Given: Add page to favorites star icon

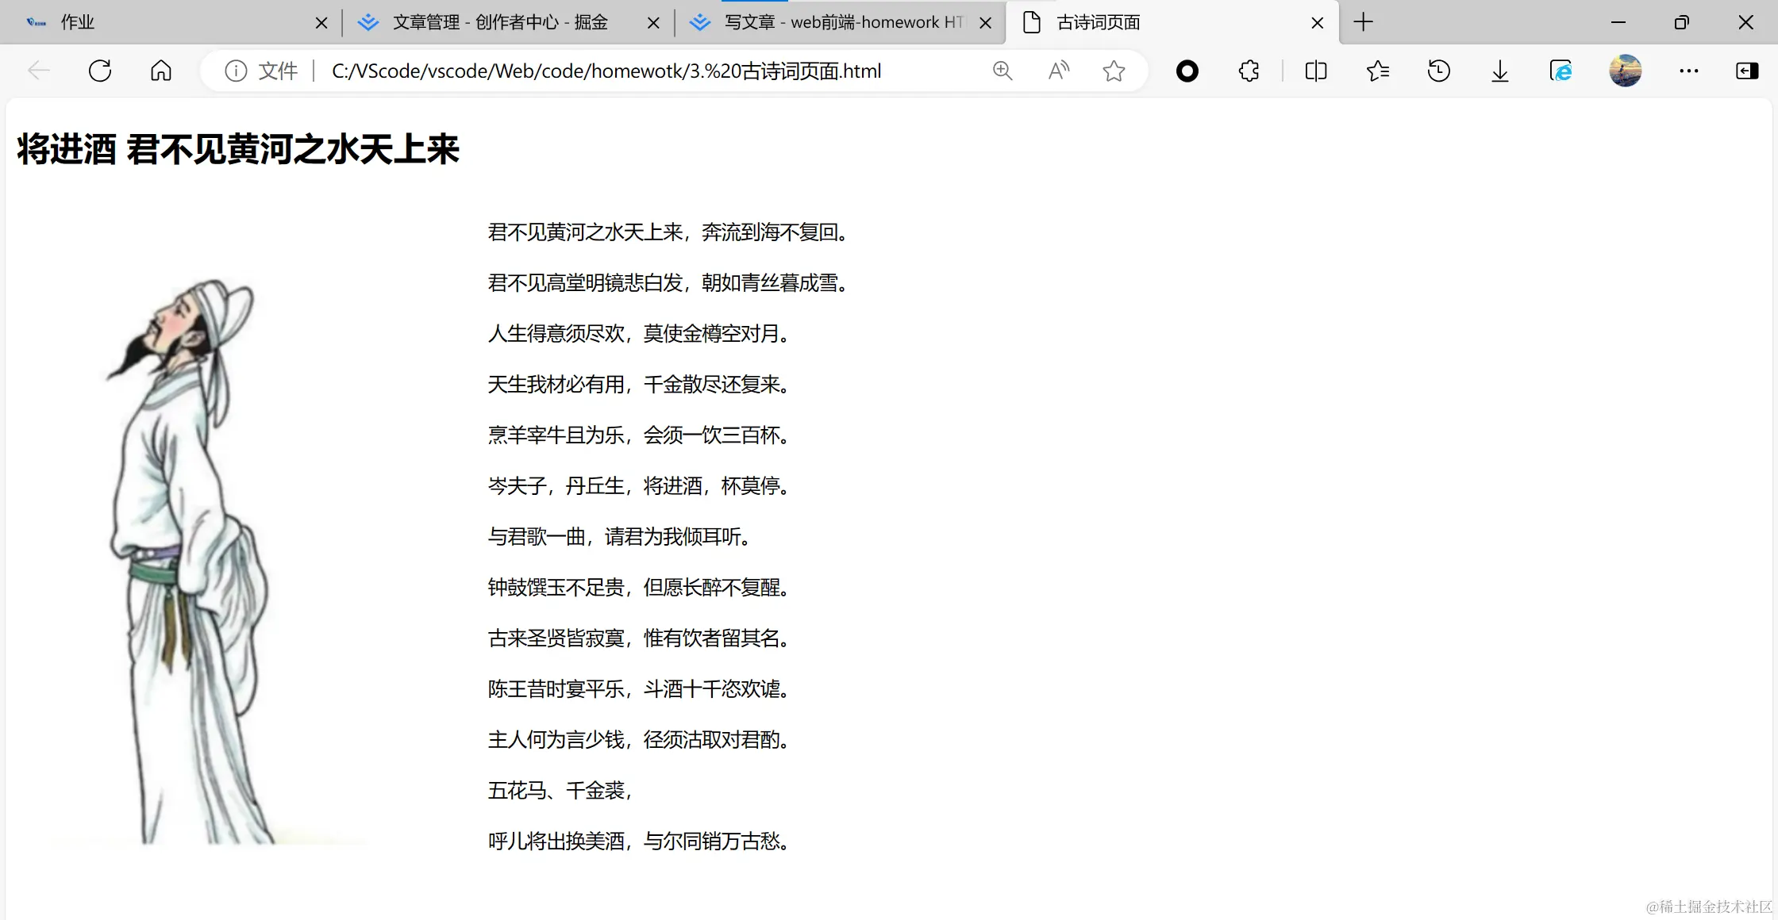Looking at the screenshot, I should (x=1114, y=71).
